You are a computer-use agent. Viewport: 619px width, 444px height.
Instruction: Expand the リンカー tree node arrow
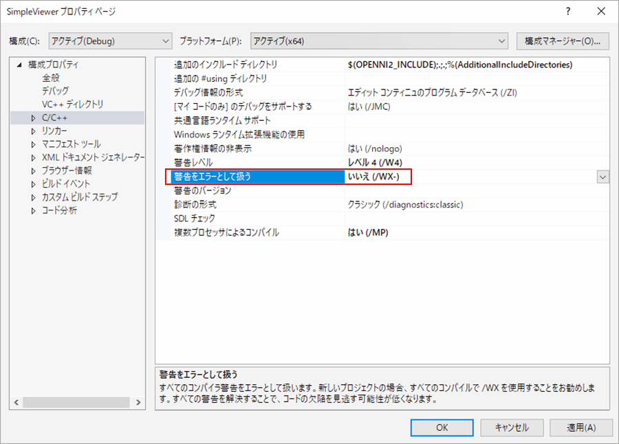[x=33, y=131]
